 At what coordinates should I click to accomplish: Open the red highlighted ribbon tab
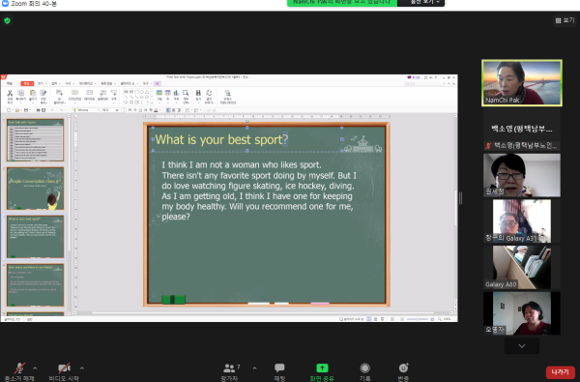click(x=27, y=83)
